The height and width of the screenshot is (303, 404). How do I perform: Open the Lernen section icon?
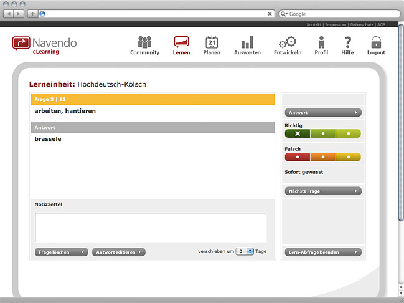[x=181, y=42]
